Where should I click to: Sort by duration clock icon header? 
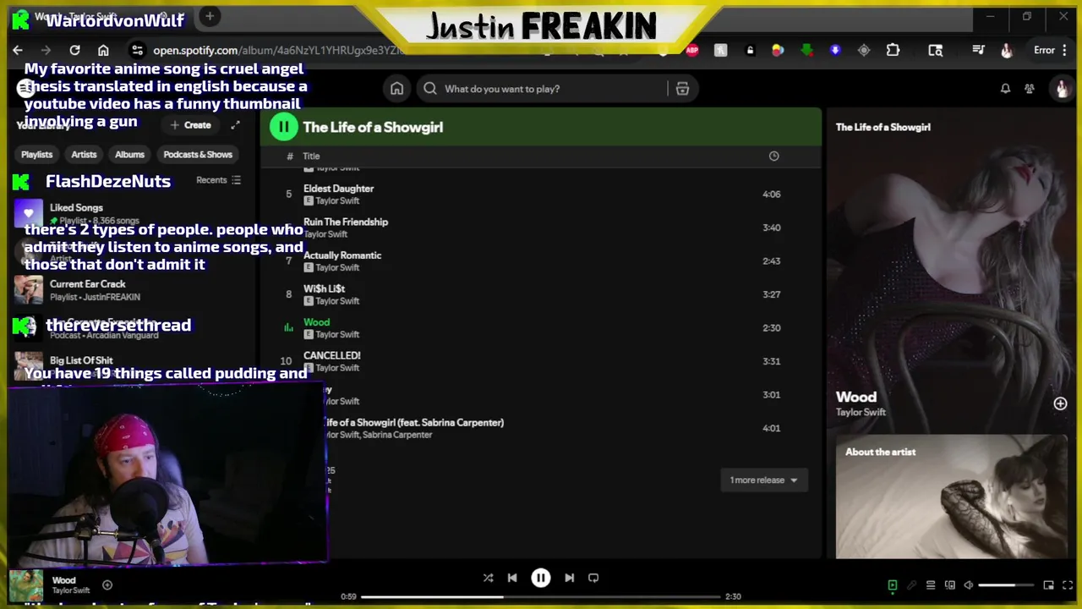tap(773, 156)
